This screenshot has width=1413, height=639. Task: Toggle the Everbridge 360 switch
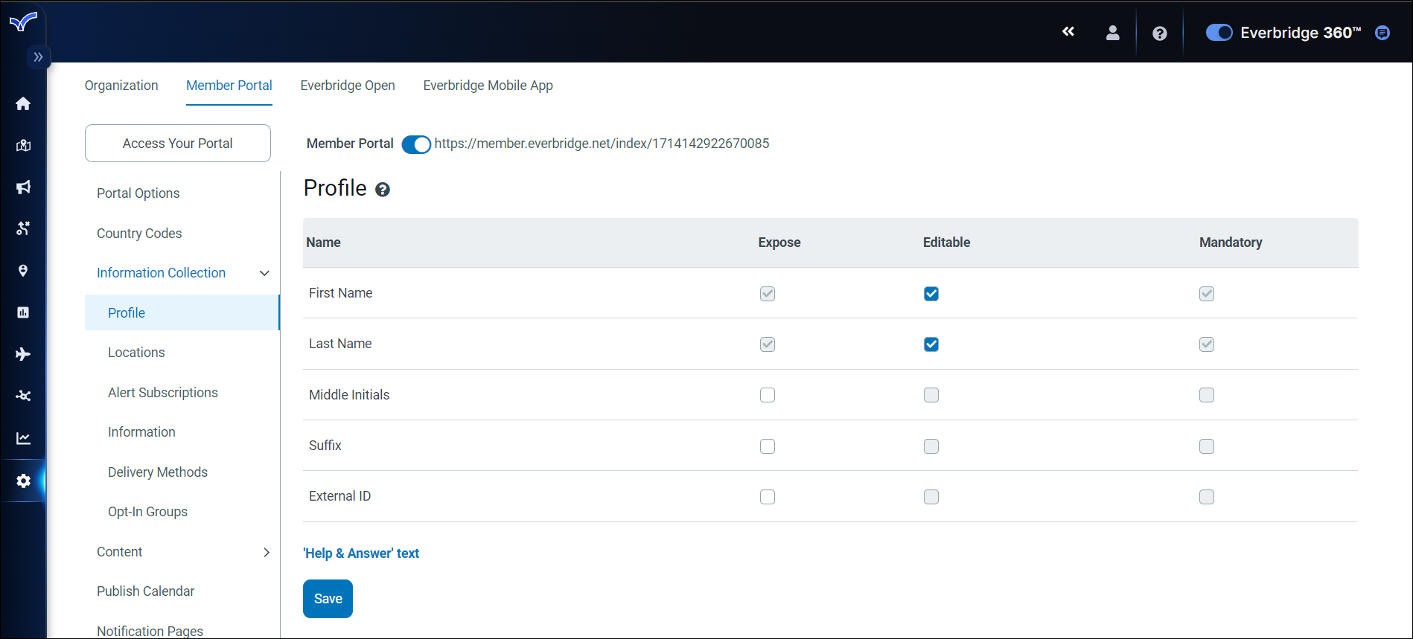pyautogui.click(x=1219, y=33)
